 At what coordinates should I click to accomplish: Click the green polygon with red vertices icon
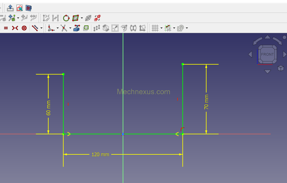click(x=76, y=18)
